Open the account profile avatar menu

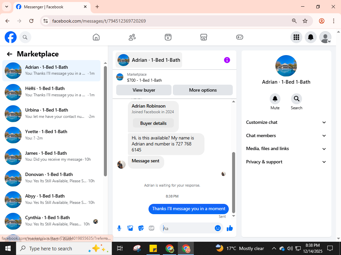325,37
